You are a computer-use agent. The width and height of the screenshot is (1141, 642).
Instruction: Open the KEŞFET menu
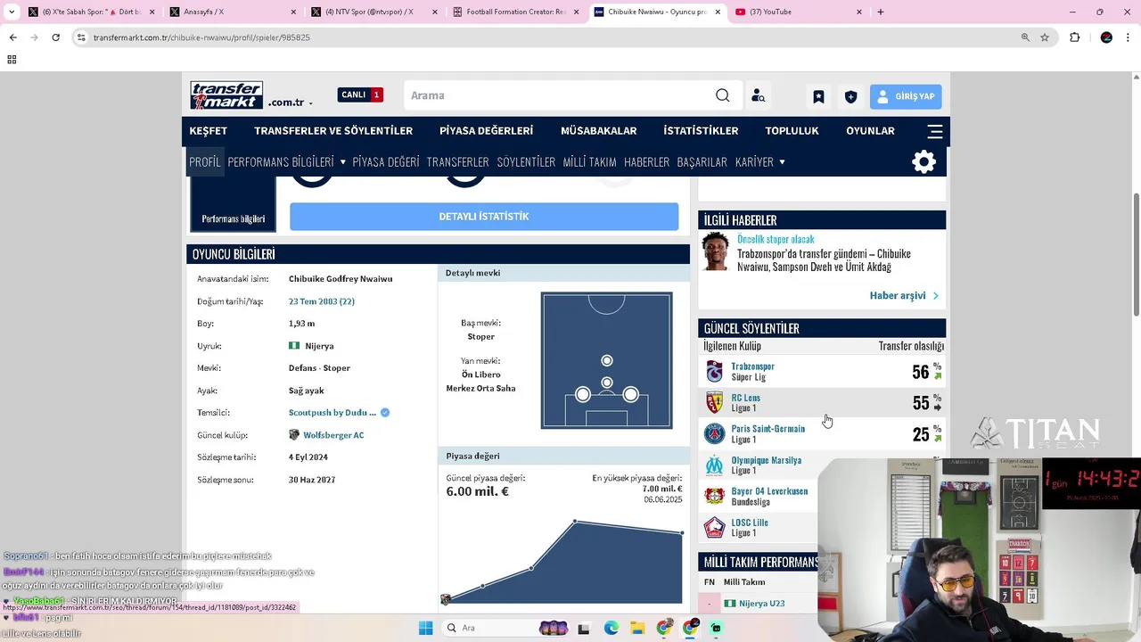(x=208, y=131)
